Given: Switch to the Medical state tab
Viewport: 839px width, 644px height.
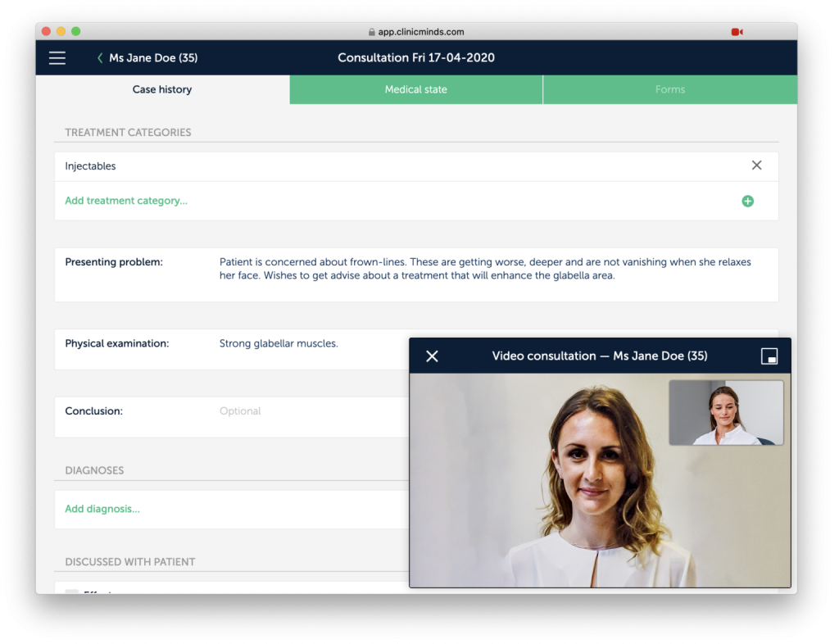Looking at the screenshot, I should coord(415,89).
